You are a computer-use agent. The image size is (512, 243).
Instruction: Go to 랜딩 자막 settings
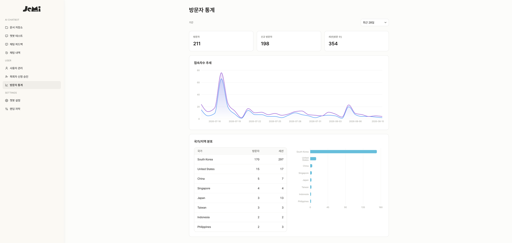point(32,109)
